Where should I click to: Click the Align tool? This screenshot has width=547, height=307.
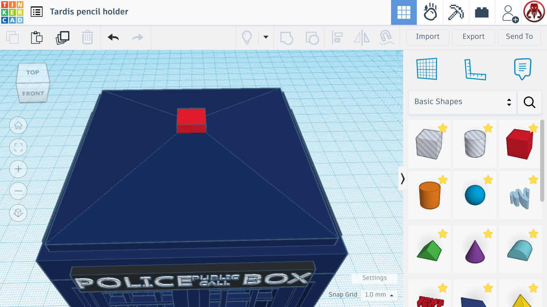pyautogui.click(x=337, y=38)
